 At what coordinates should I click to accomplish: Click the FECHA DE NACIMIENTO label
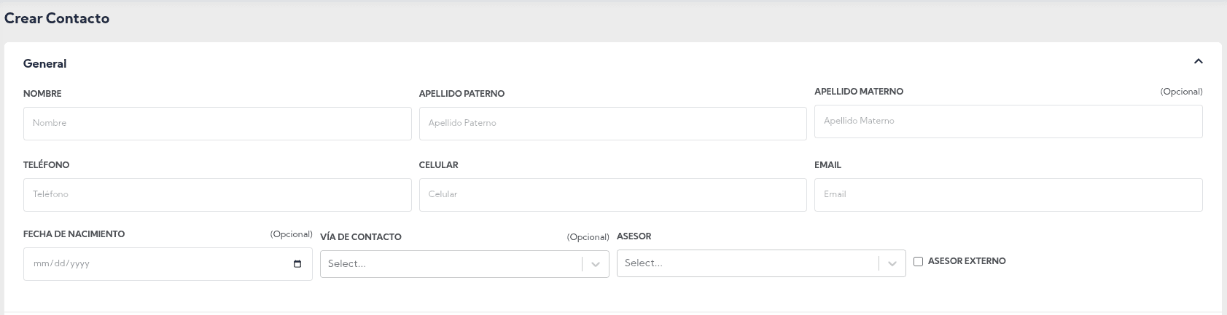coord(74,234)
